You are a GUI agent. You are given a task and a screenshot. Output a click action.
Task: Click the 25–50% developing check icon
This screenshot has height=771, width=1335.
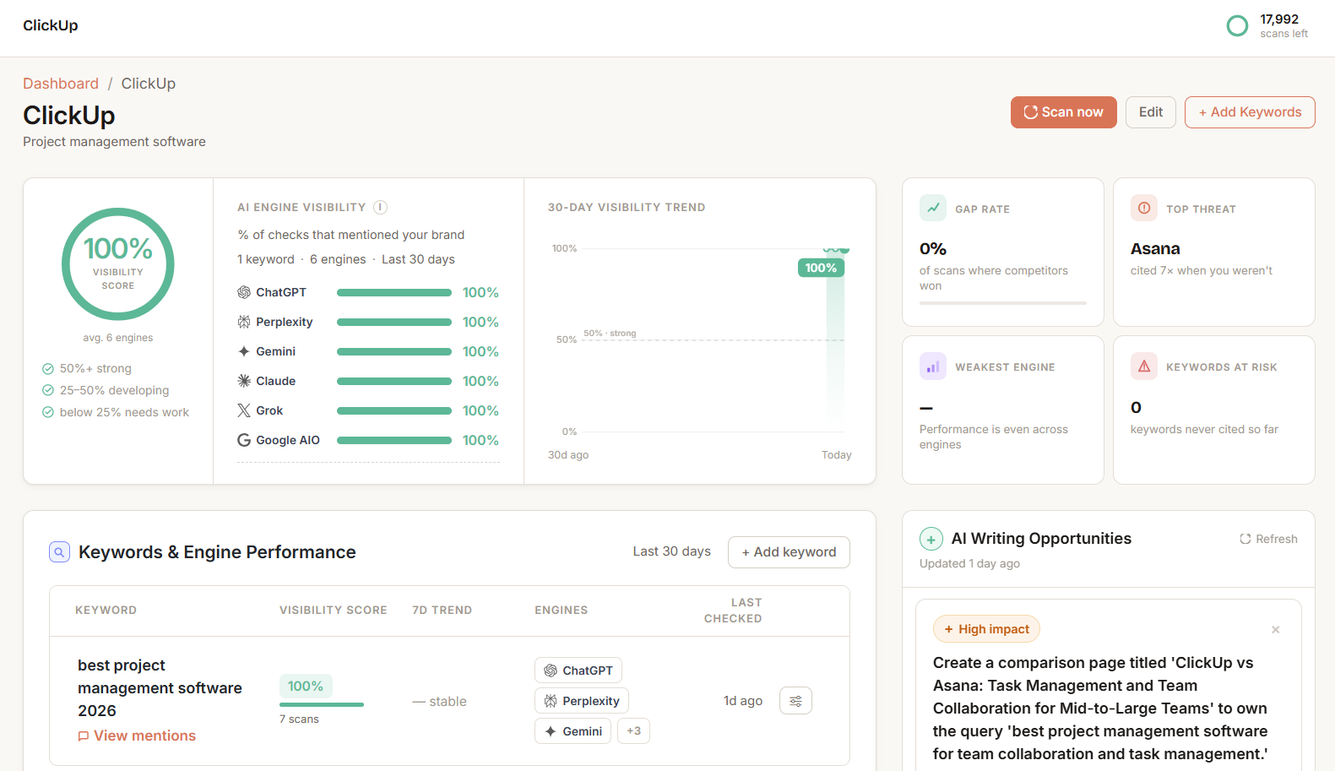48,390
